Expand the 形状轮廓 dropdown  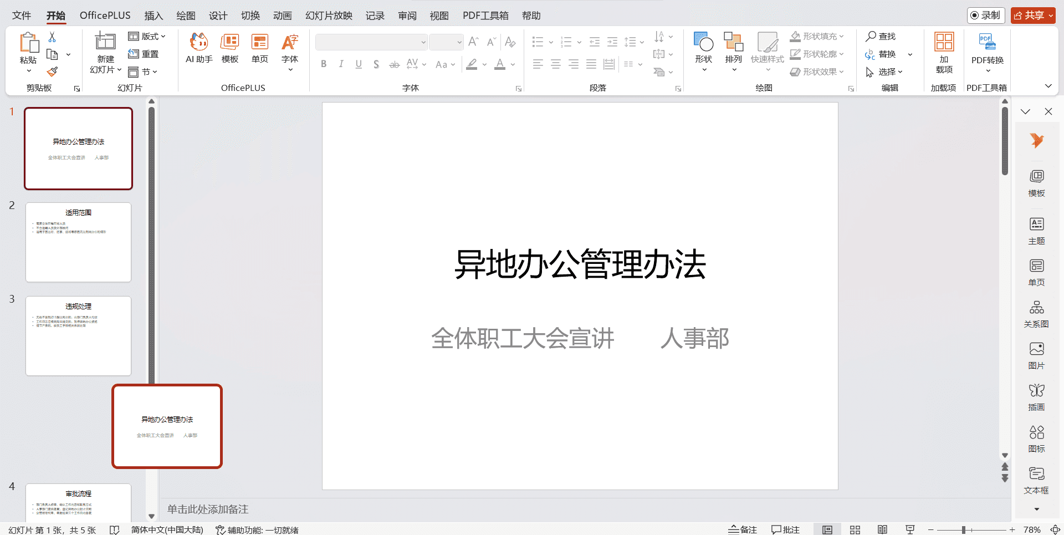coord(842,54)
